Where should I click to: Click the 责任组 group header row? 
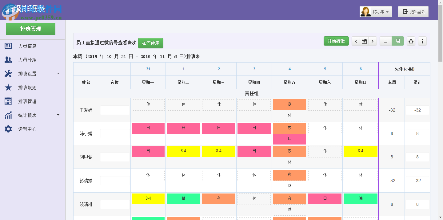pyautogui.click(x=251, y=93)
